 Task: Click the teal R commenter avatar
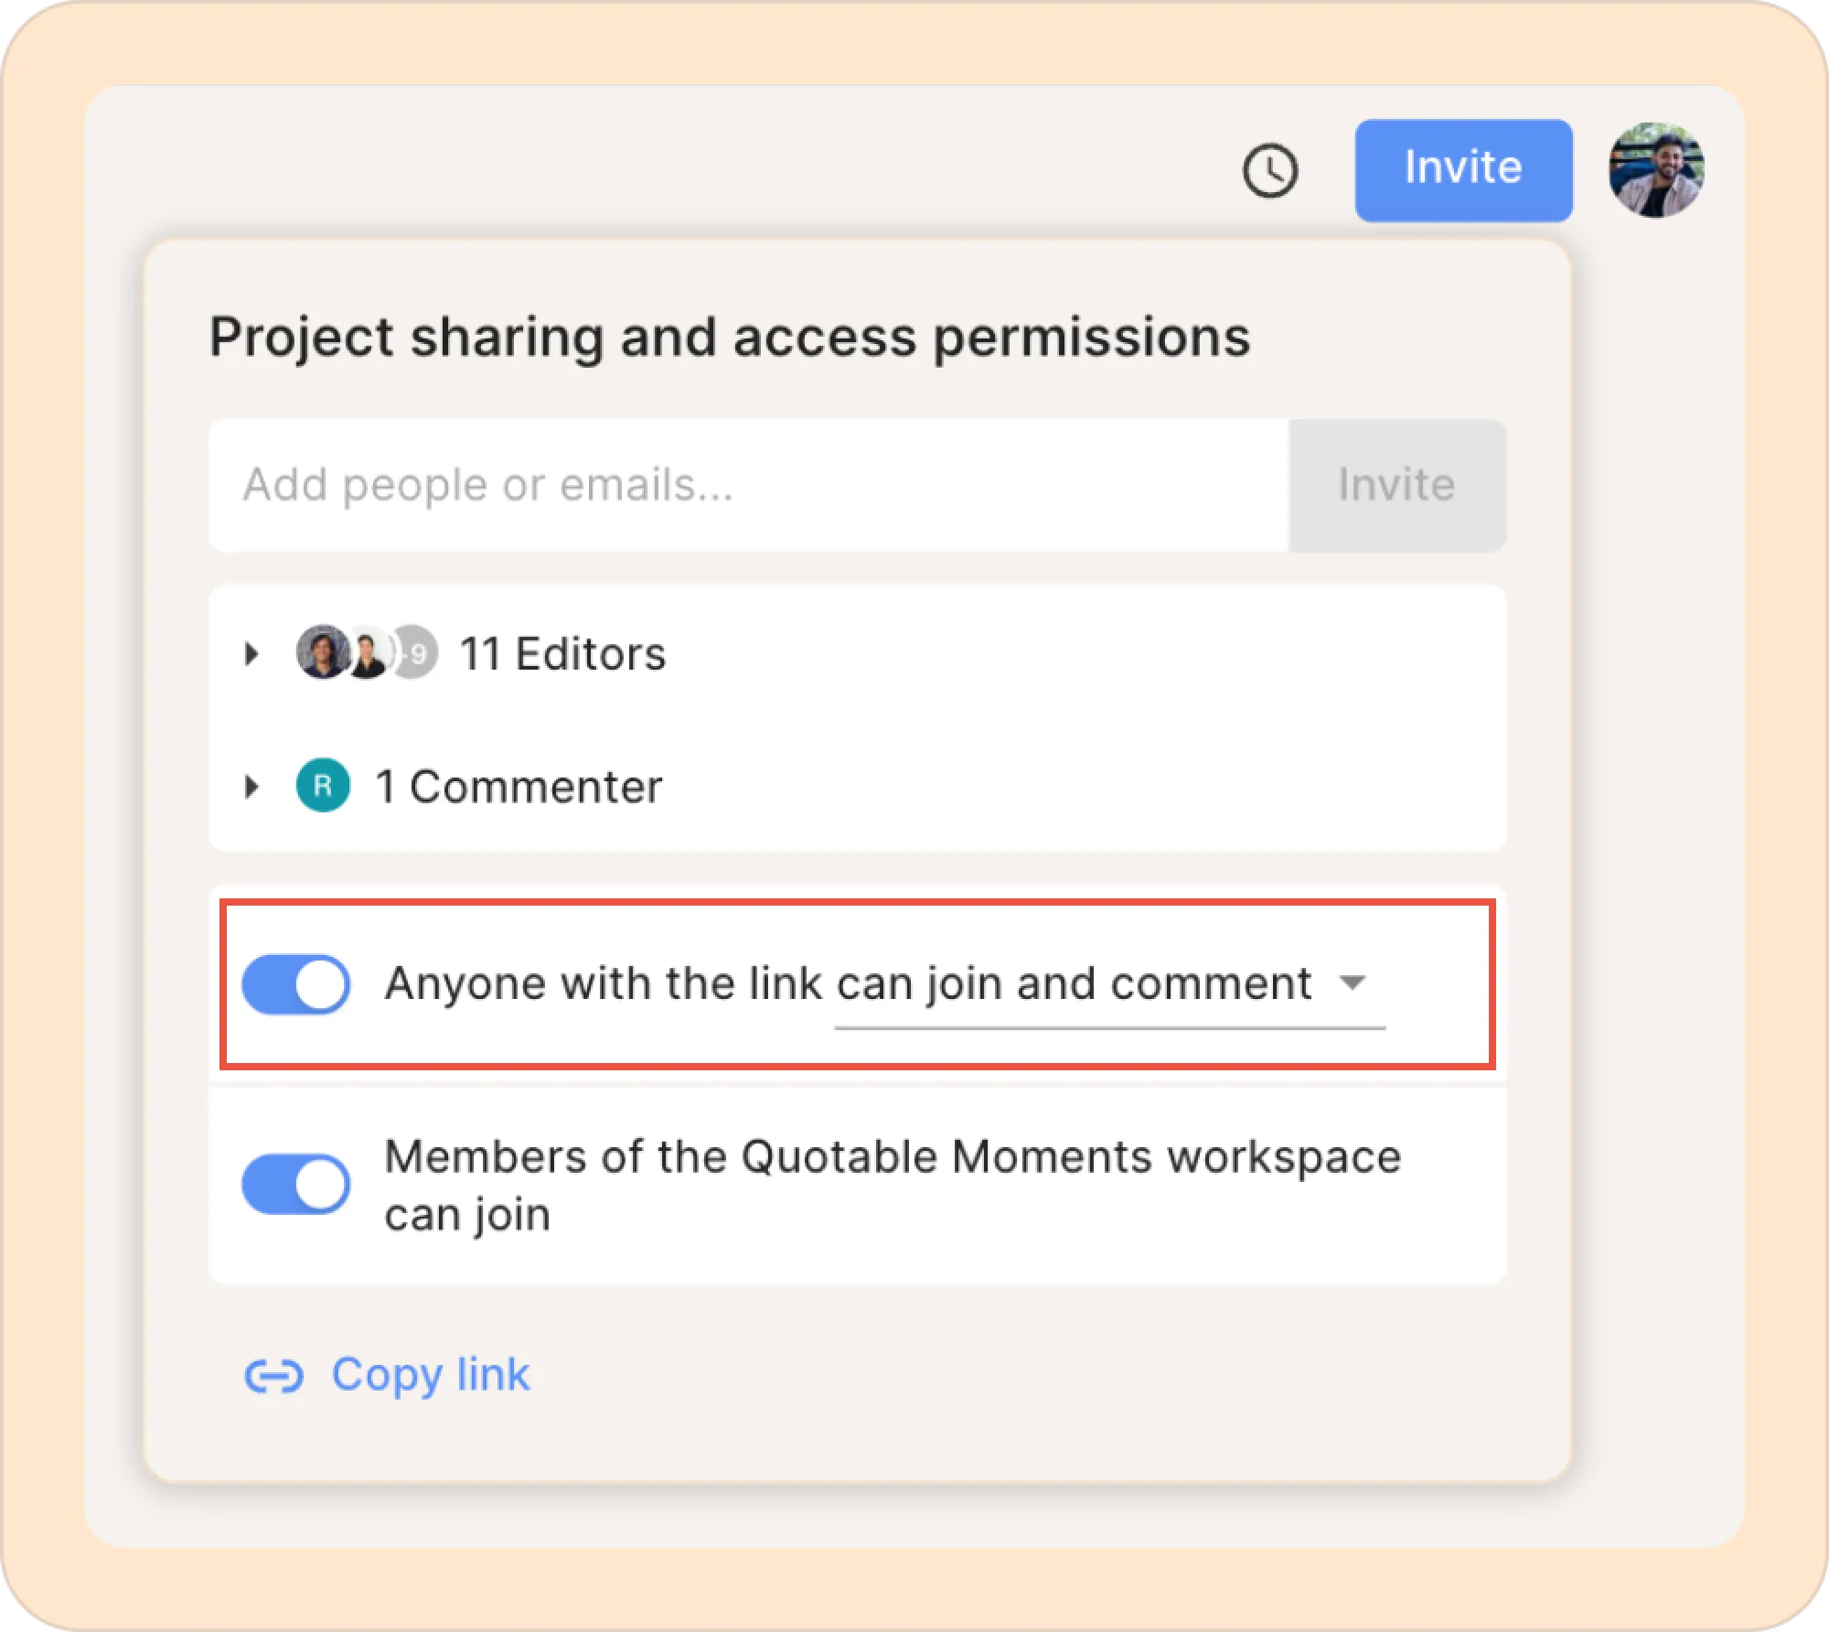323,786
